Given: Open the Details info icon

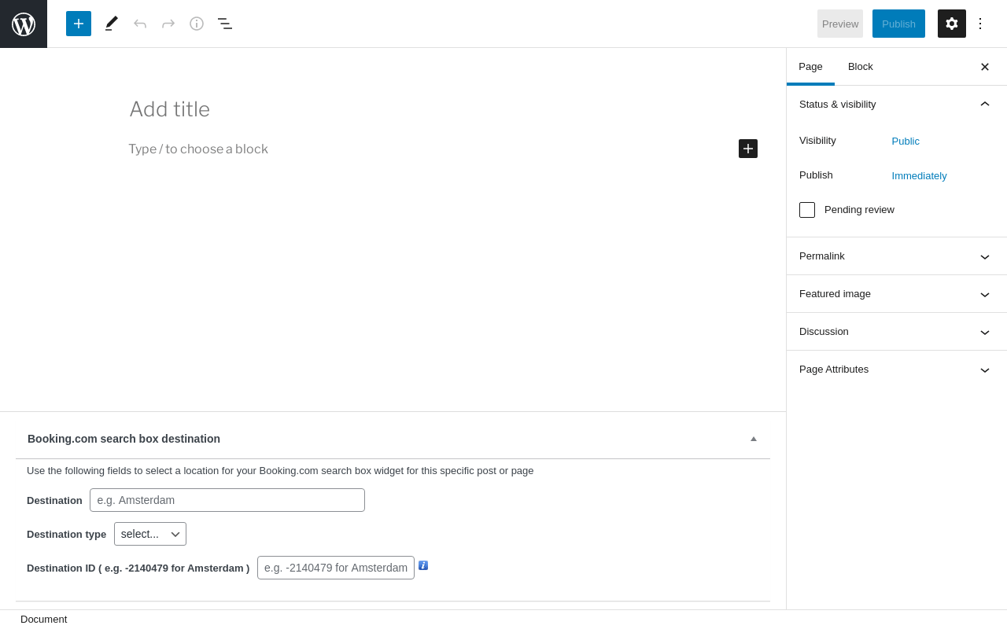Looking at the screenshot, I should click(197, 24).
